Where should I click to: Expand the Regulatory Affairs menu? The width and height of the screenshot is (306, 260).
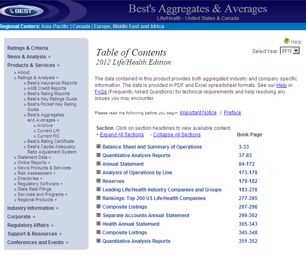click(31, 225)
